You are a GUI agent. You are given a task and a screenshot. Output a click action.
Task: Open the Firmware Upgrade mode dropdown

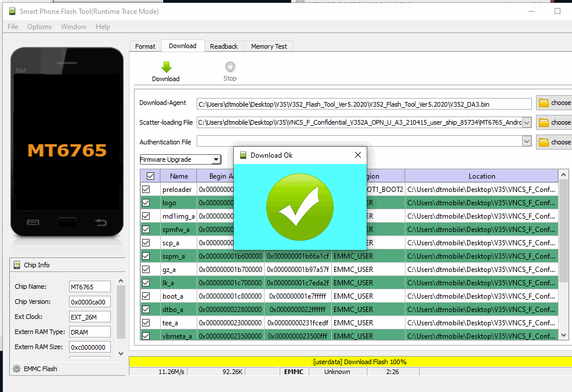pyautogui.click(x=216, y=159)
